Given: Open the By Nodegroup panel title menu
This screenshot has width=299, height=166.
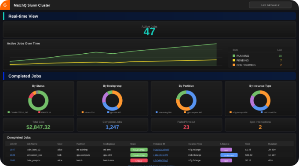Looking at the screenshot, I should (x=112, y=86).
